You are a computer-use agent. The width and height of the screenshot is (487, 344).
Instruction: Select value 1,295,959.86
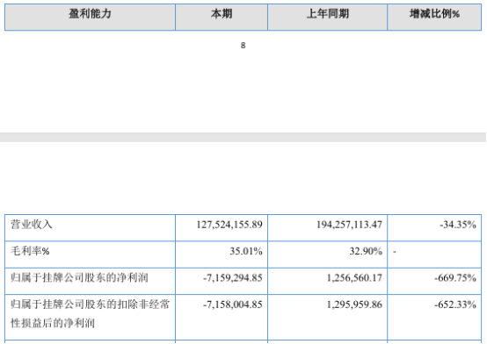[x=354, y=305]
